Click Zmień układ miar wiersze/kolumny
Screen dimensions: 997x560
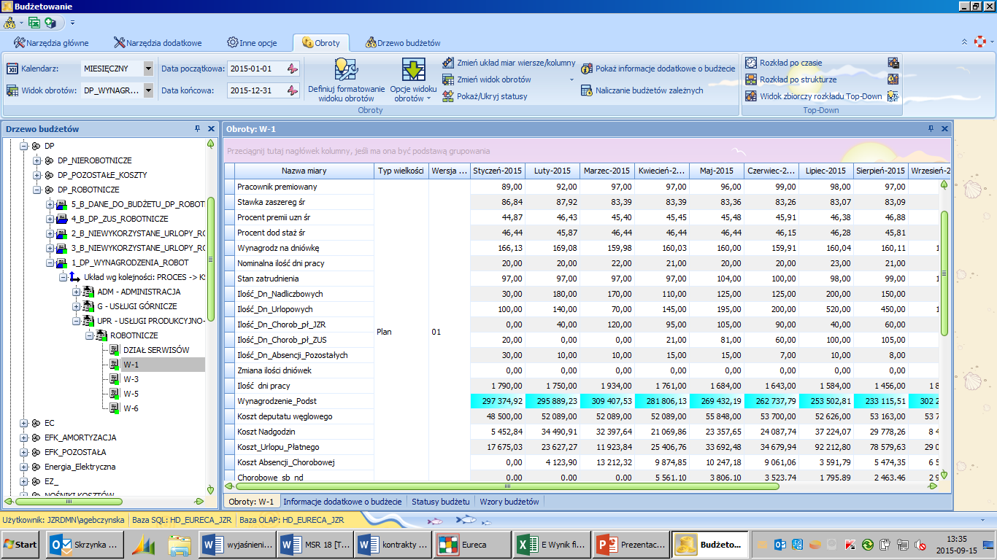click(x=509, y=63)
